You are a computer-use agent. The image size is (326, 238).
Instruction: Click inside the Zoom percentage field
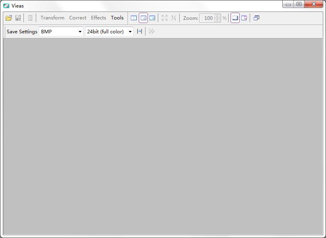pos(207,18)
